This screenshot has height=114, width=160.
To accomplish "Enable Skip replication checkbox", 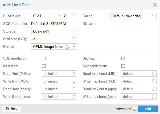I will point(123,66).
